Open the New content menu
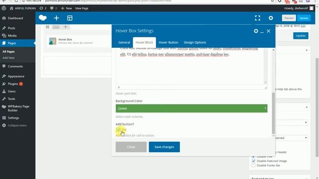 coord(66,8)
